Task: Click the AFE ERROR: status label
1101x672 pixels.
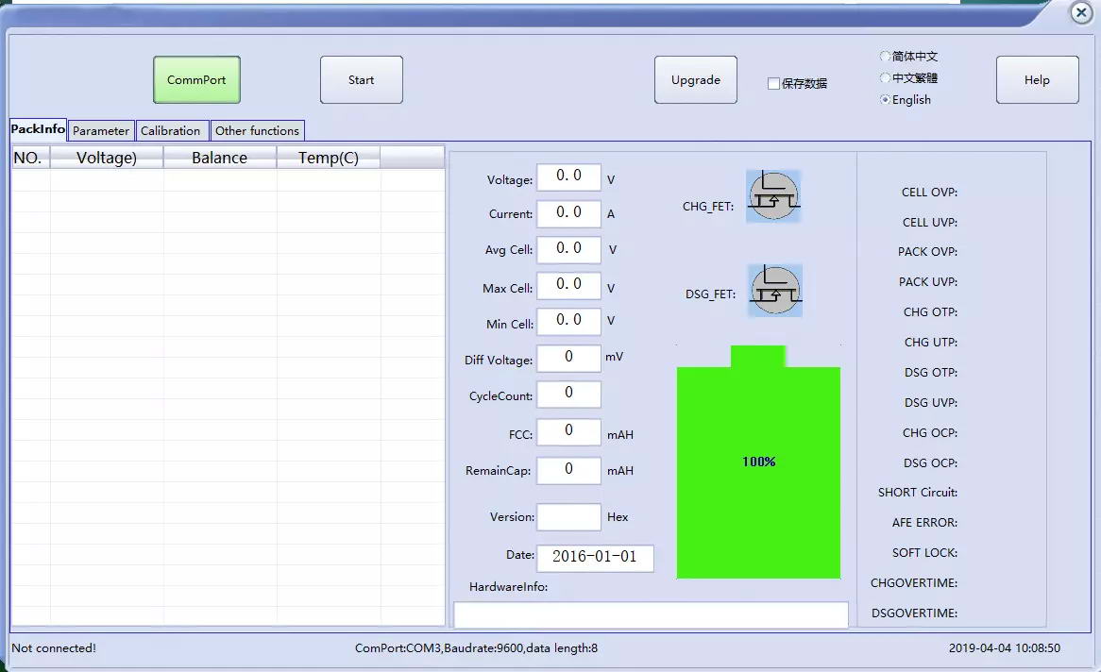Action: (924, 523)
